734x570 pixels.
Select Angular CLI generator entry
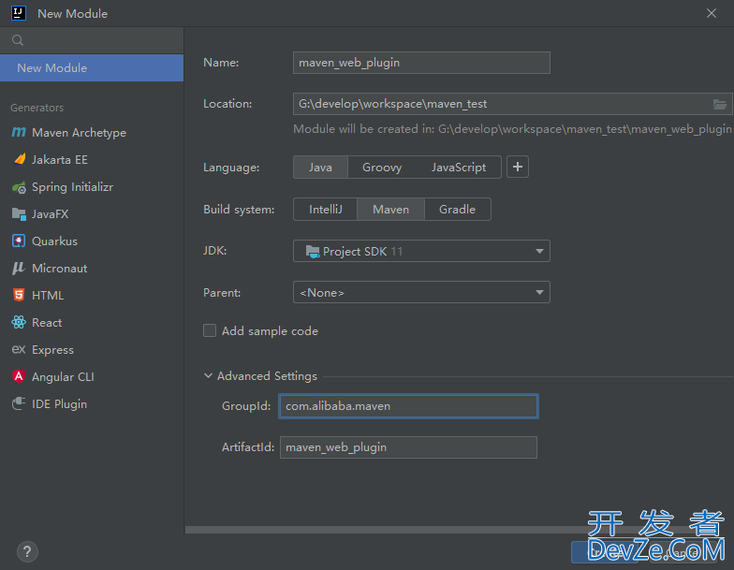pos(92,376)
